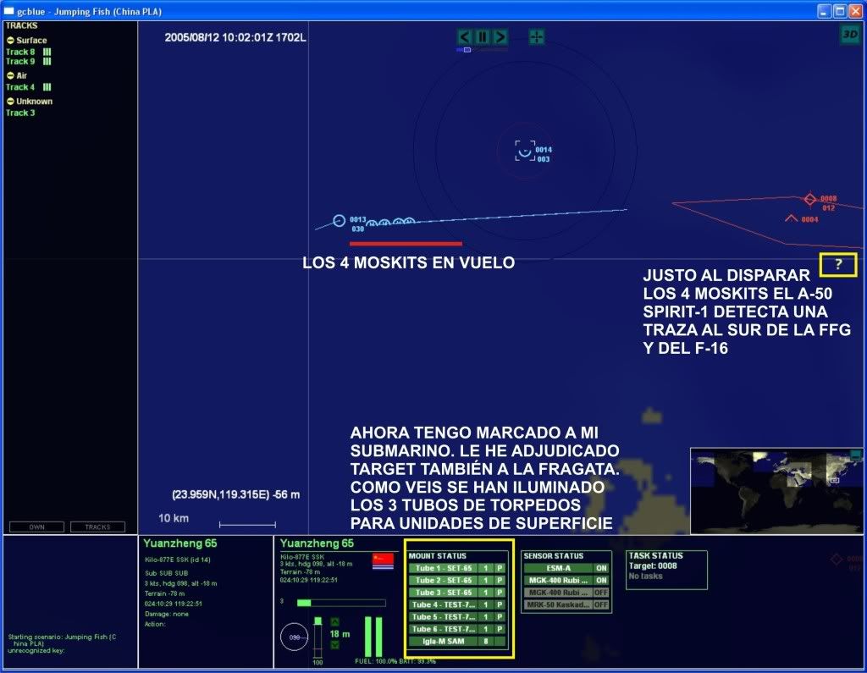Collapse the Surface tracks group
The image size is (867, 673).
click(10, 41)
